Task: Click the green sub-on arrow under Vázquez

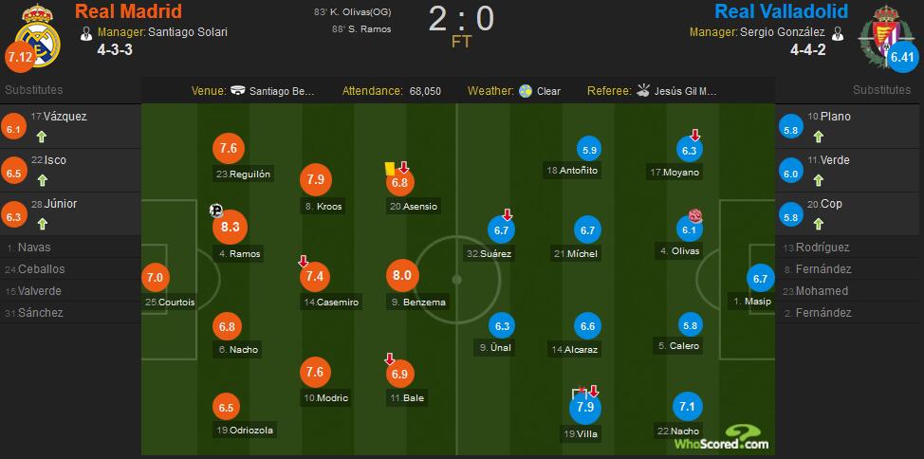Action: coord(41,137)
